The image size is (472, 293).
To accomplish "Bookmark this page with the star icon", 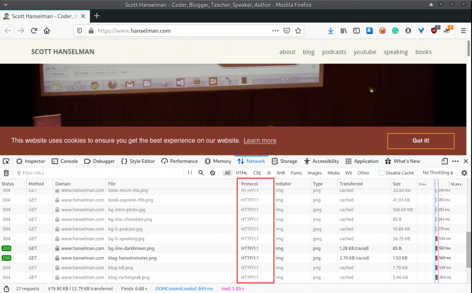I will pos(298,31).
